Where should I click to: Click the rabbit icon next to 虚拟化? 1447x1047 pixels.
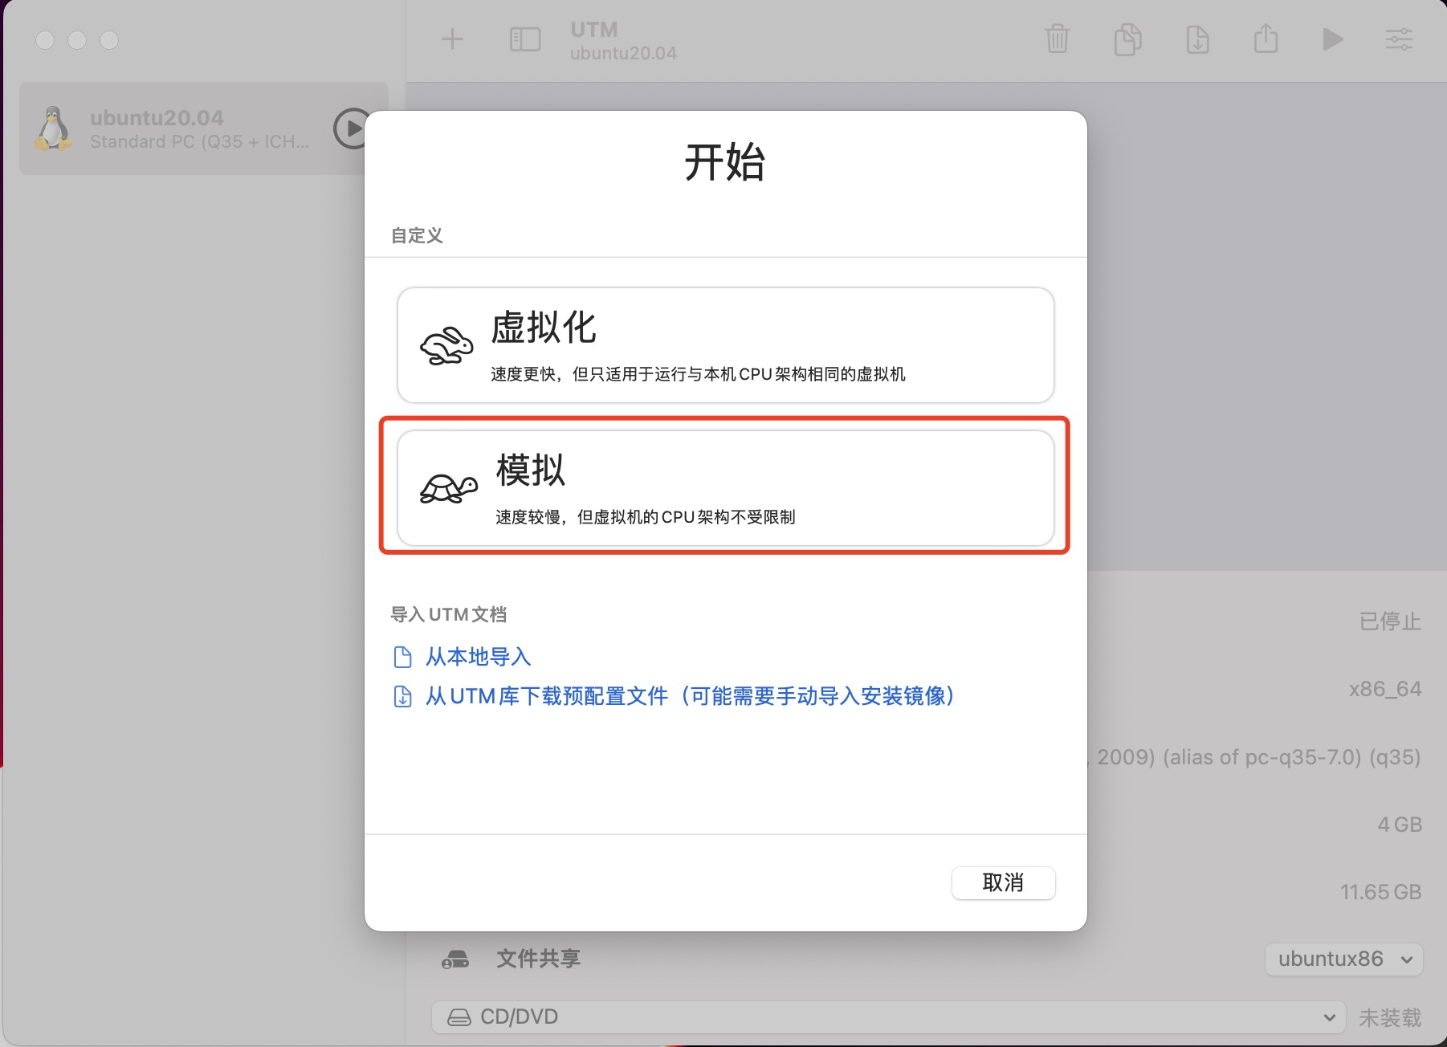[x=446, y=344]
